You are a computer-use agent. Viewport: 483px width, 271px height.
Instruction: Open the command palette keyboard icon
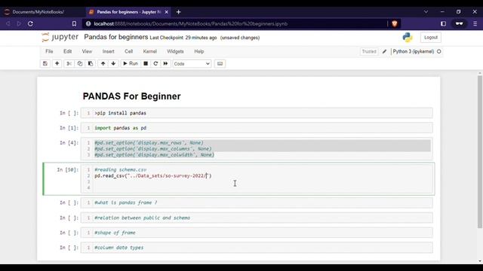pos(220,63)
